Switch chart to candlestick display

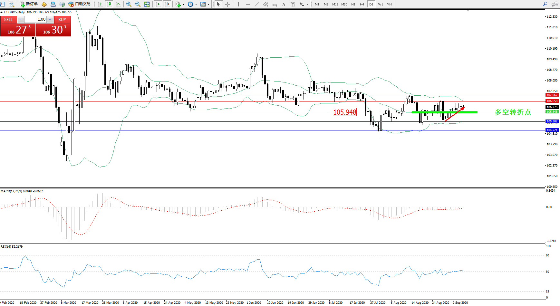tap(109, 4)
